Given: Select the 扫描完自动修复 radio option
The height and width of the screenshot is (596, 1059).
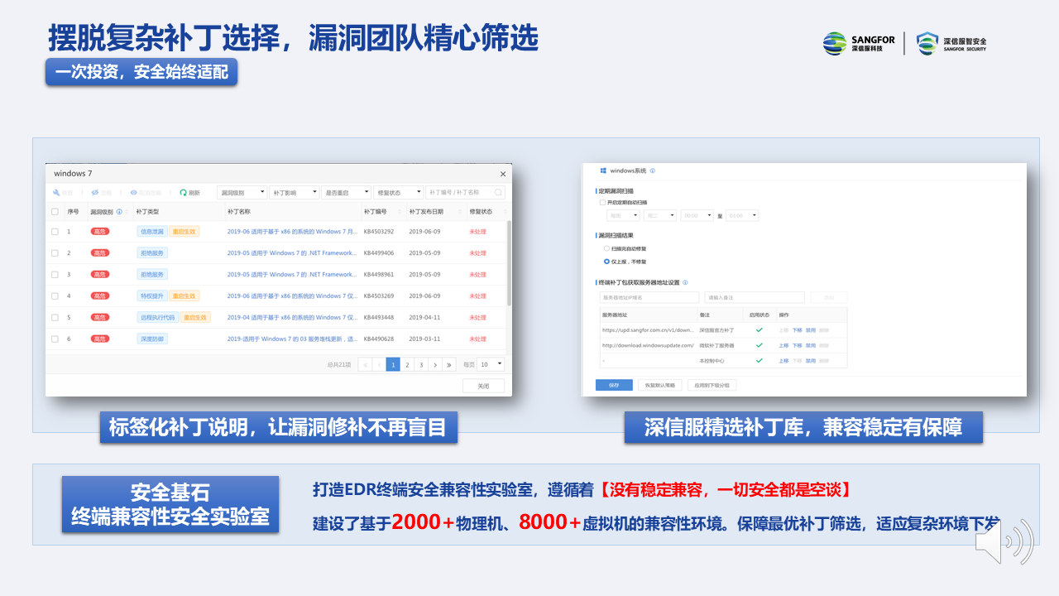Looking at the screenshot, I should (606, 248).
